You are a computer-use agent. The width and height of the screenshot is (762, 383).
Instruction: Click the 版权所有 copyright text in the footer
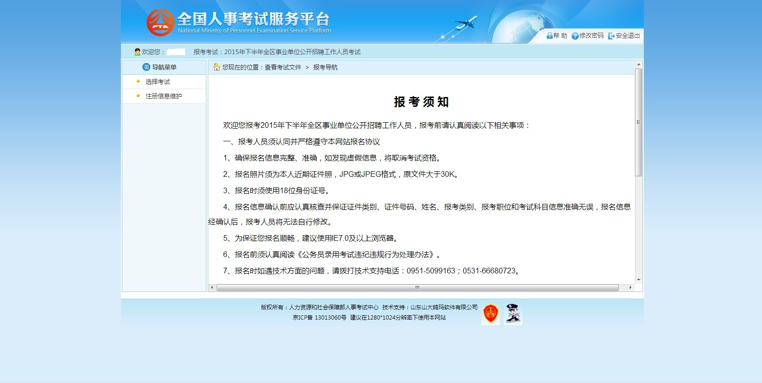[320, 307]
